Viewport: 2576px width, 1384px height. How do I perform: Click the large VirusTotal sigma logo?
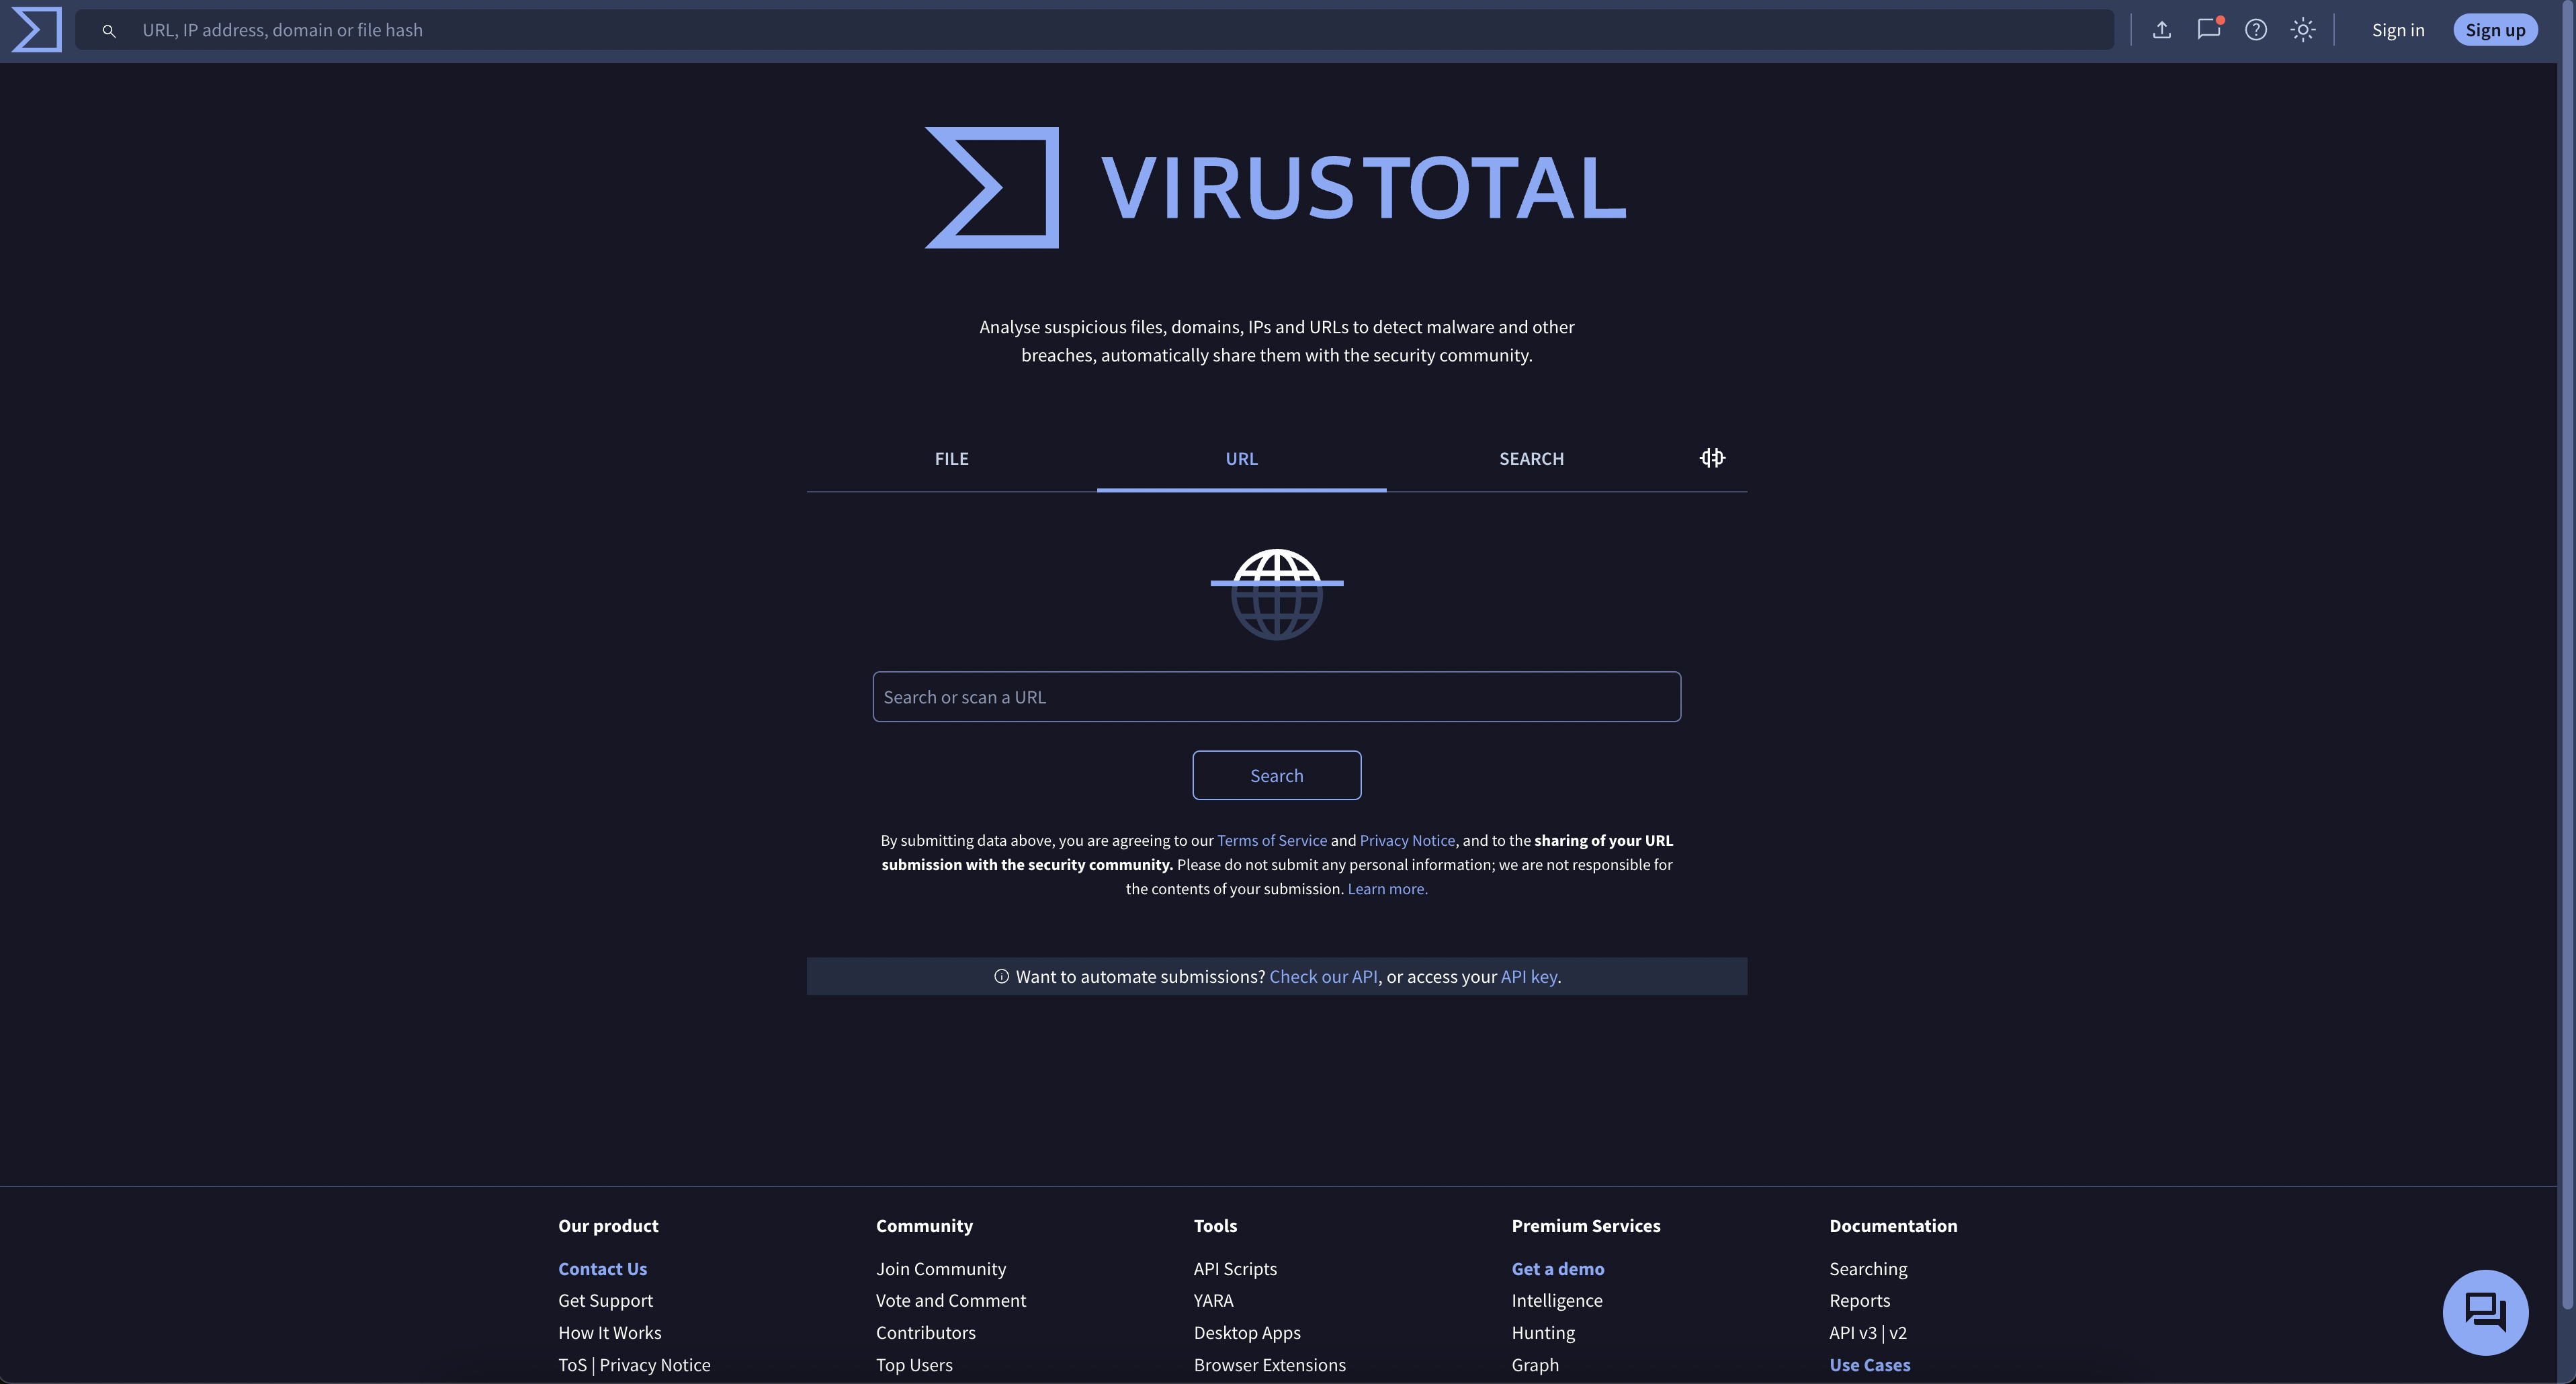tap(992, 187)
